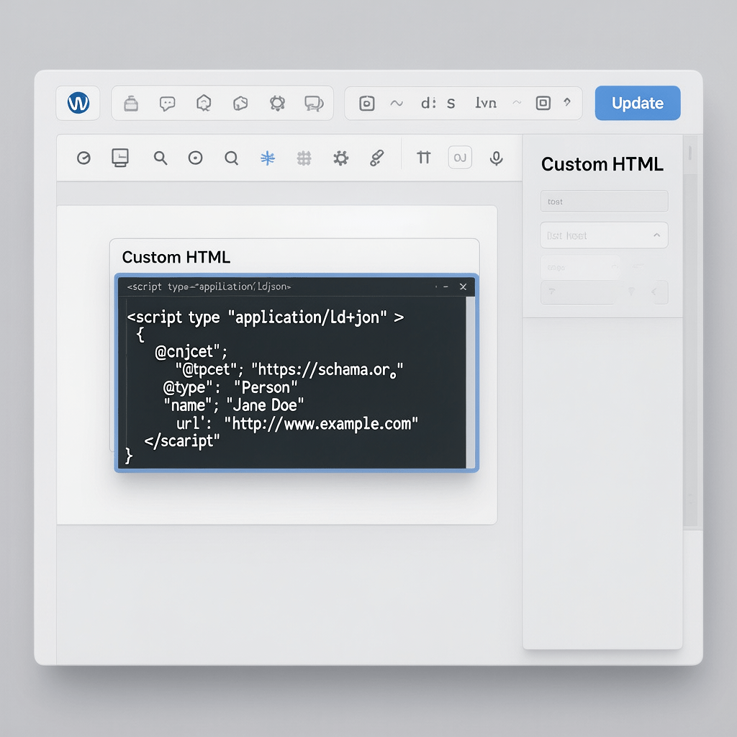Click the 'http://www.example.com' url line

[x=297, y=423]
